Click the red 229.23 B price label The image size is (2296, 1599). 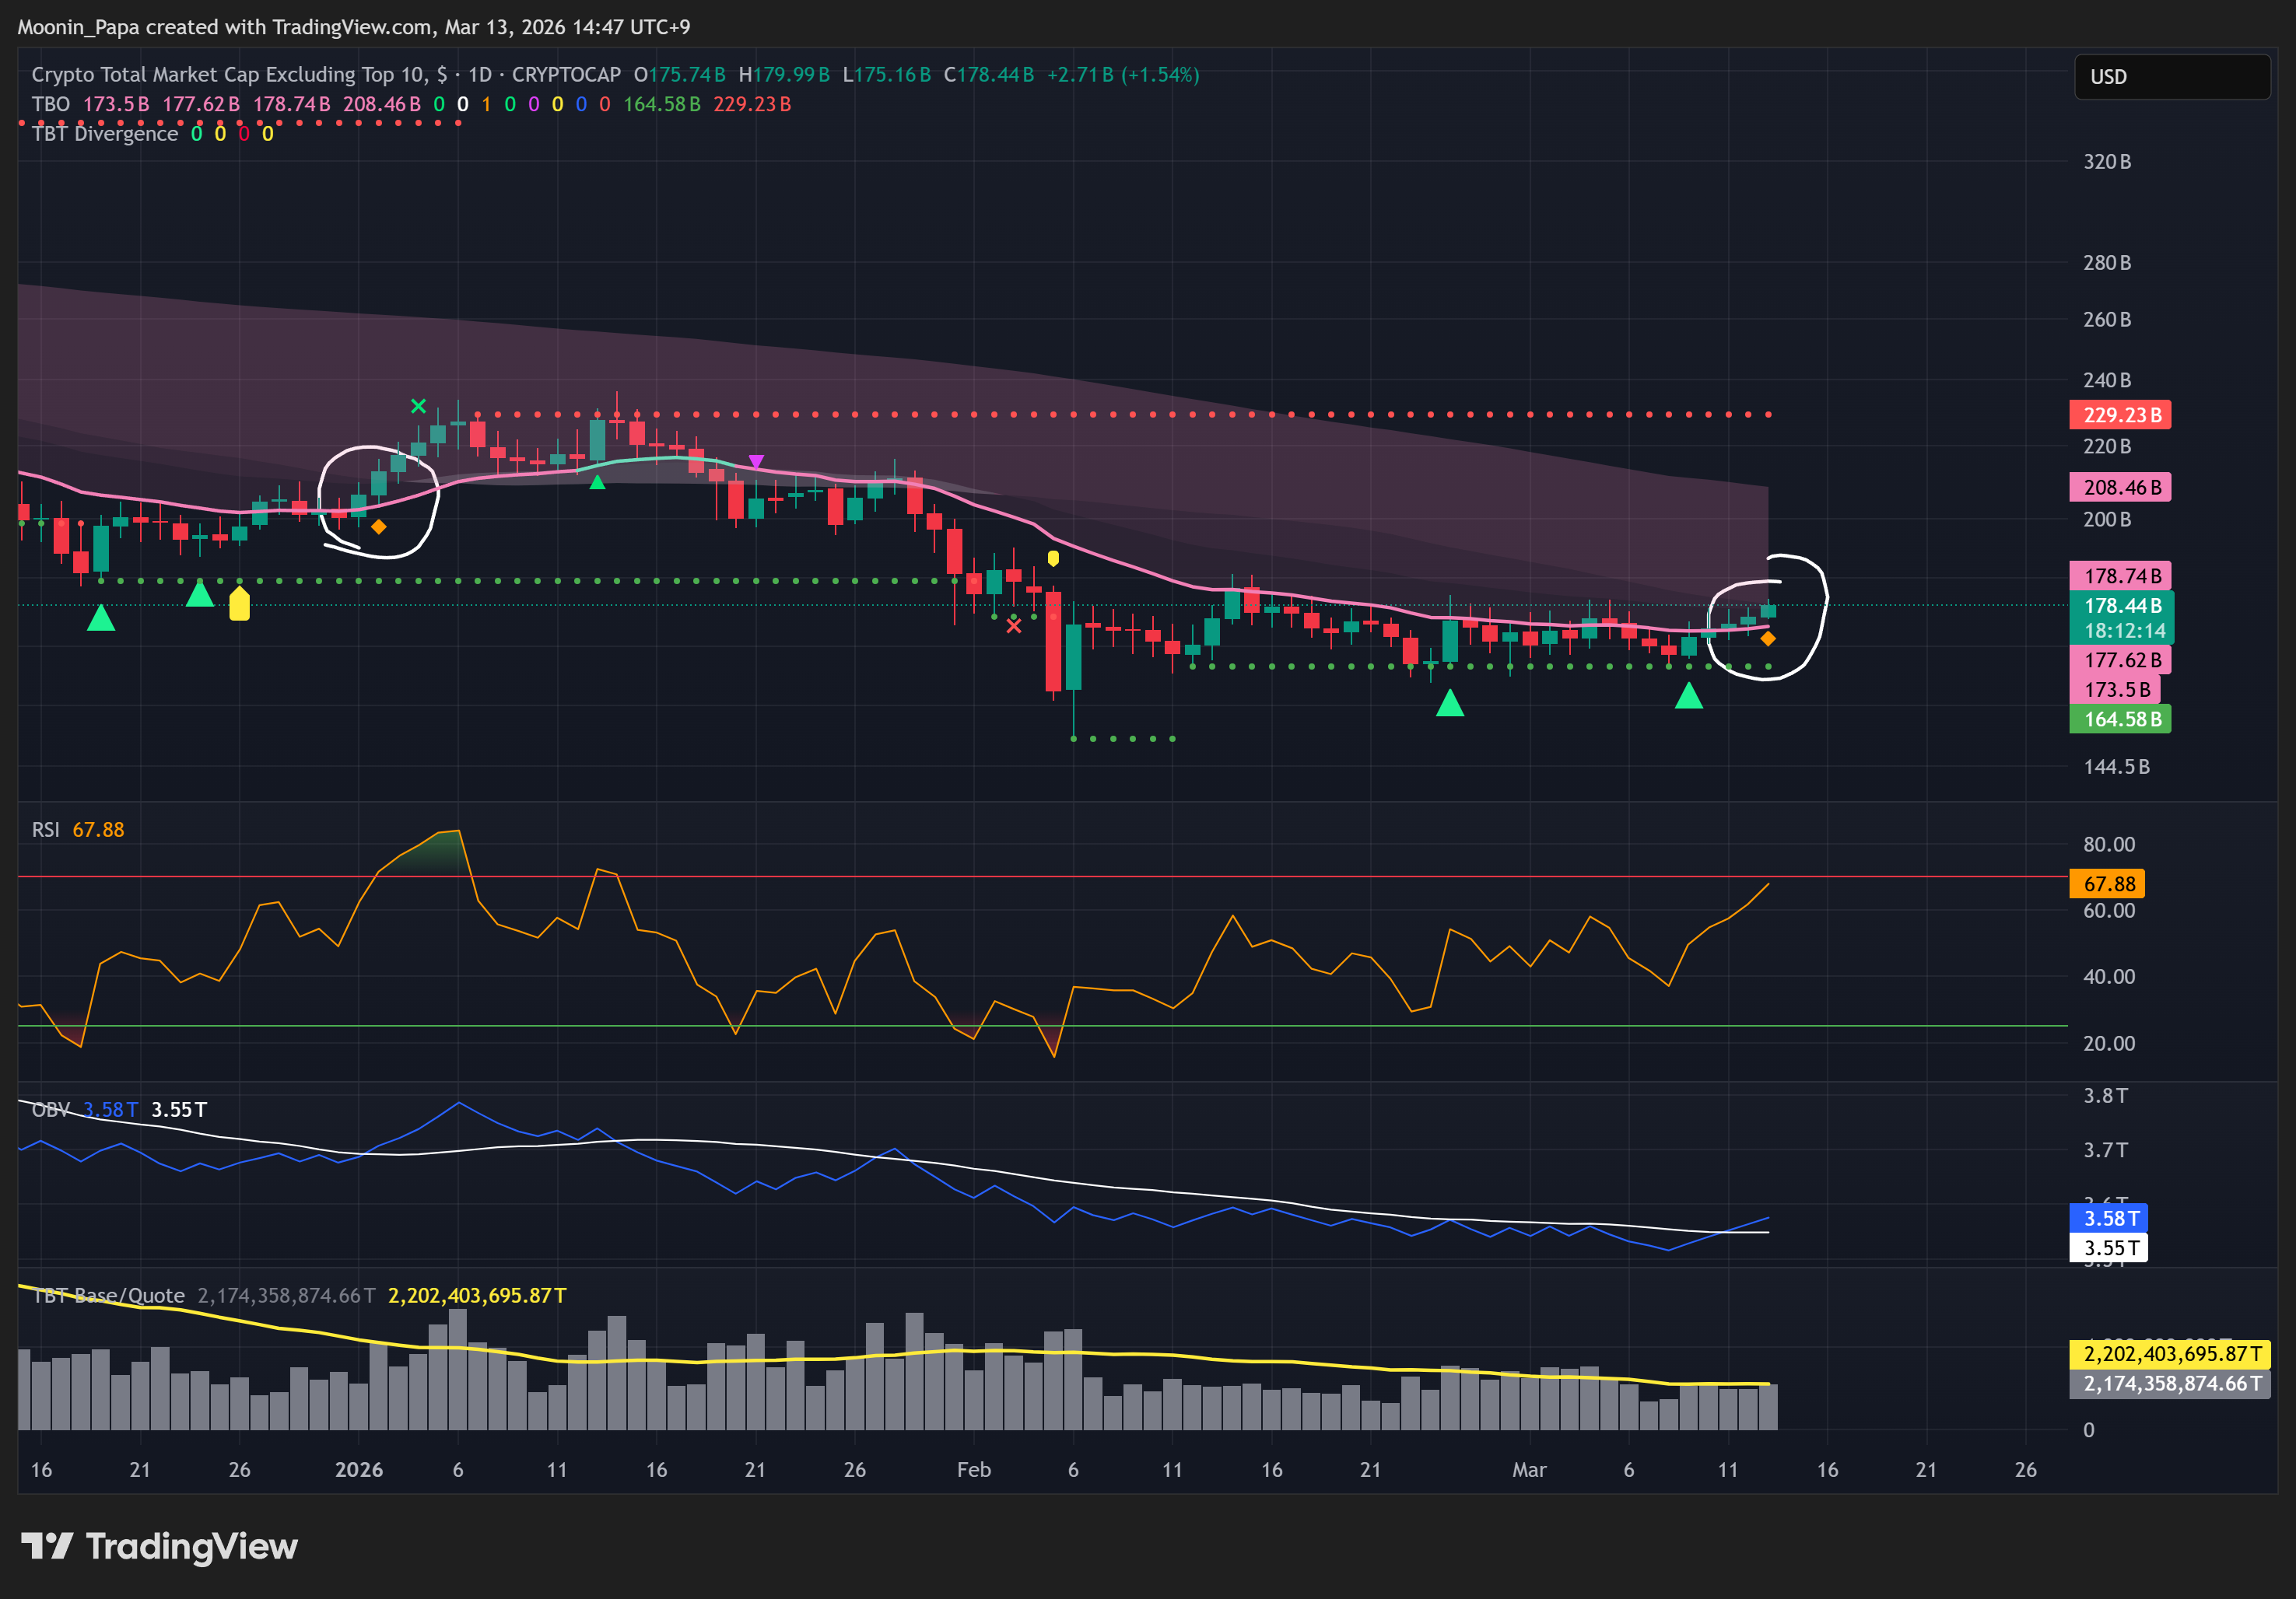click(x=2120, y=415)
